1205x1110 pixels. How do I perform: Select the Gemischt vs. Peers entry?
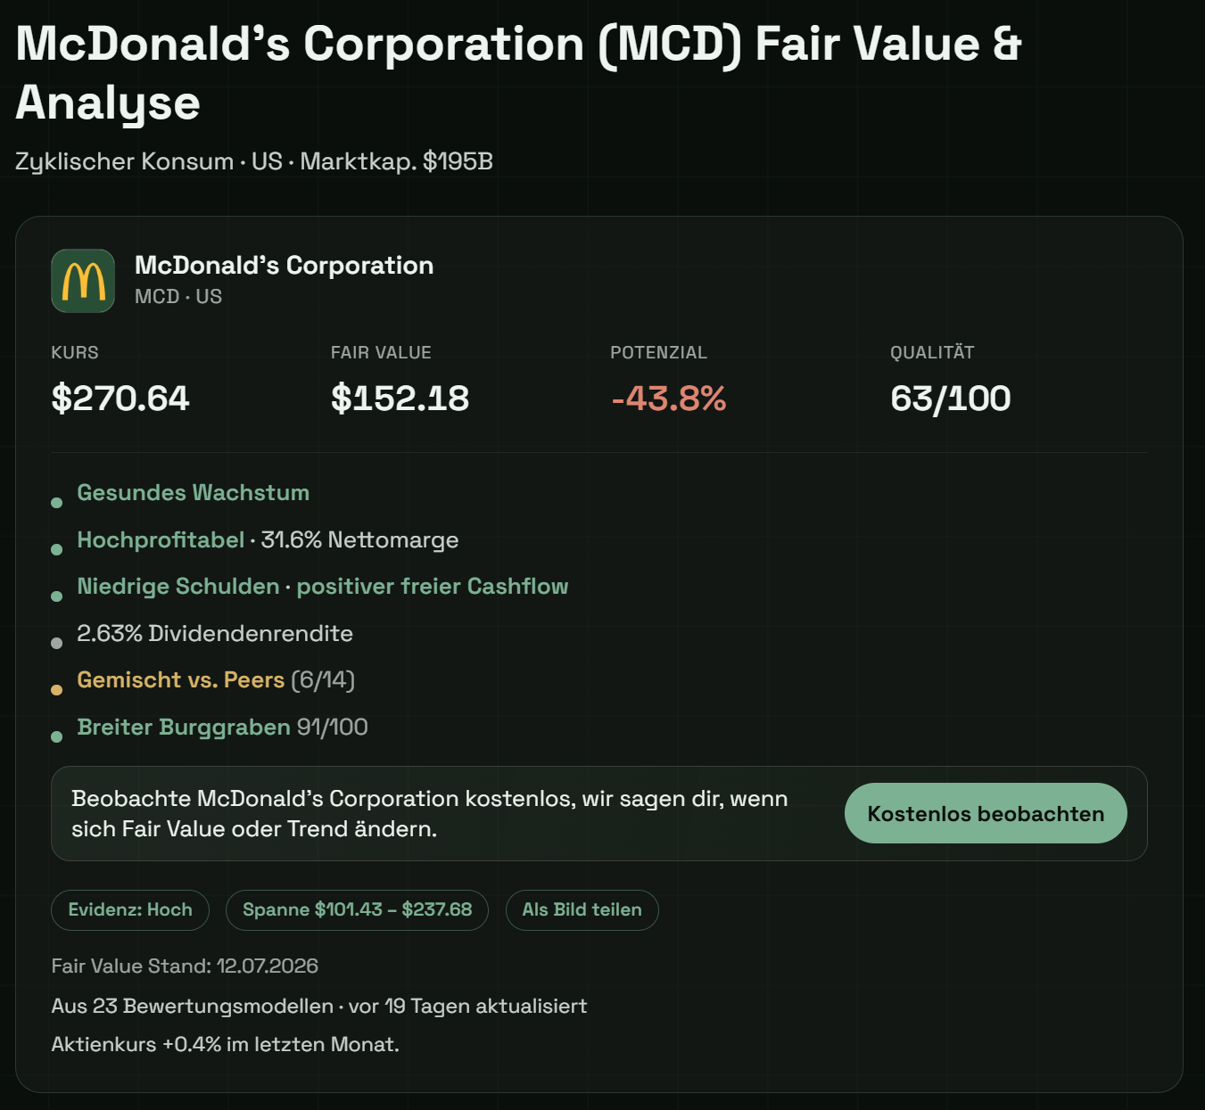click(181, 680)
